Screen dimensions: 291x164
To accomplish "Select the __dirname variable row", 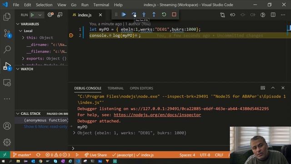I will point(41,45).
